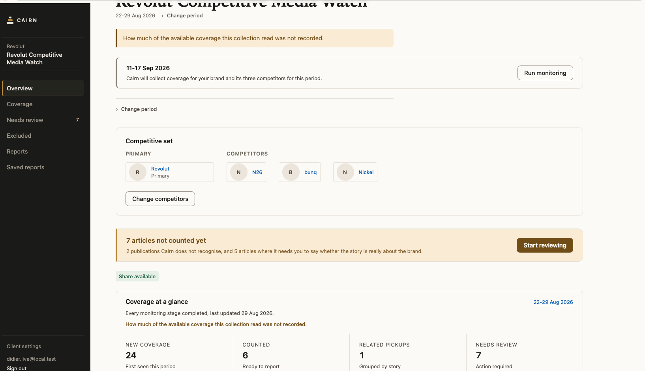The image size is (645, 371).
Task: Click the Related pickups value 1
Action: pos(362,356)
